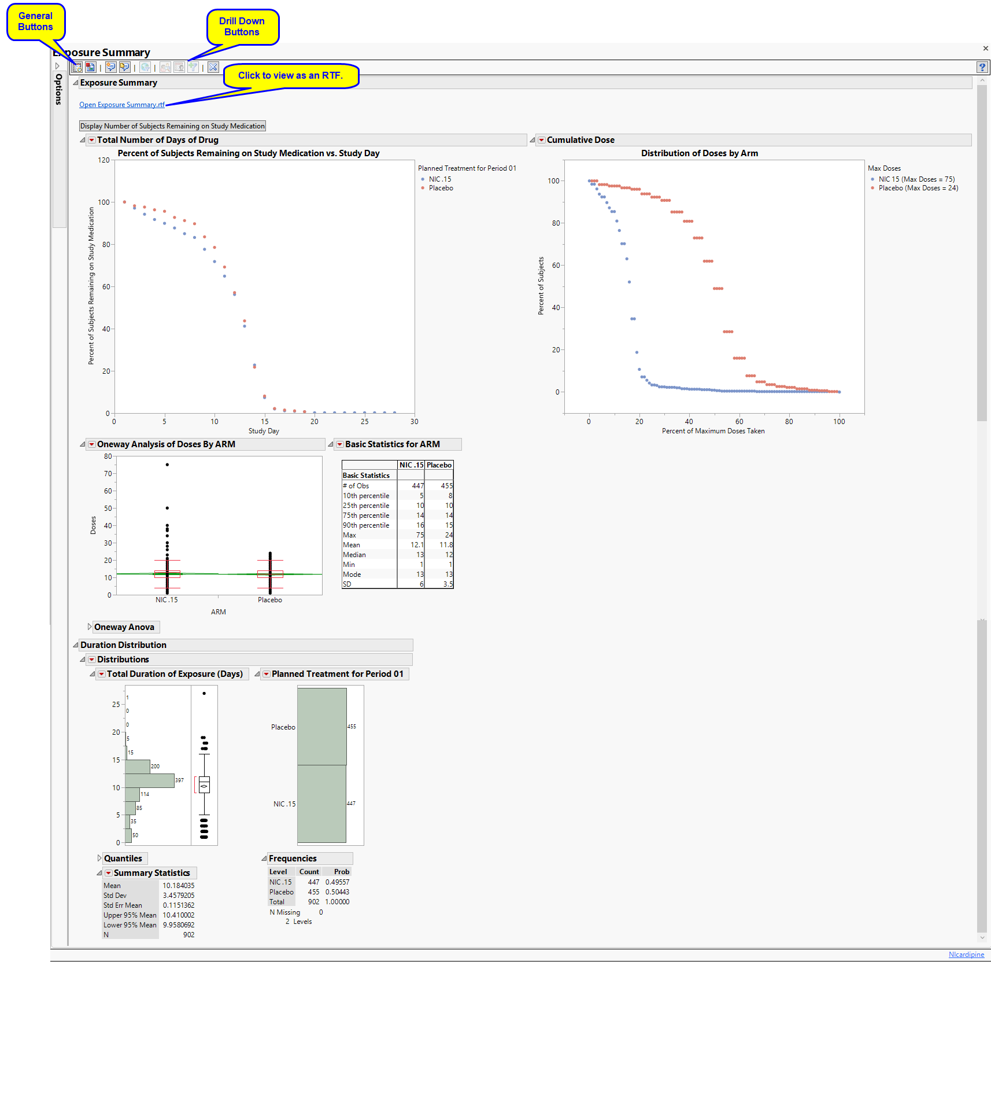This screenshot has height=1105, width=991.
Task: Select the Placebo bar in the Planned Treatment histogram
Action: (322, 727)
